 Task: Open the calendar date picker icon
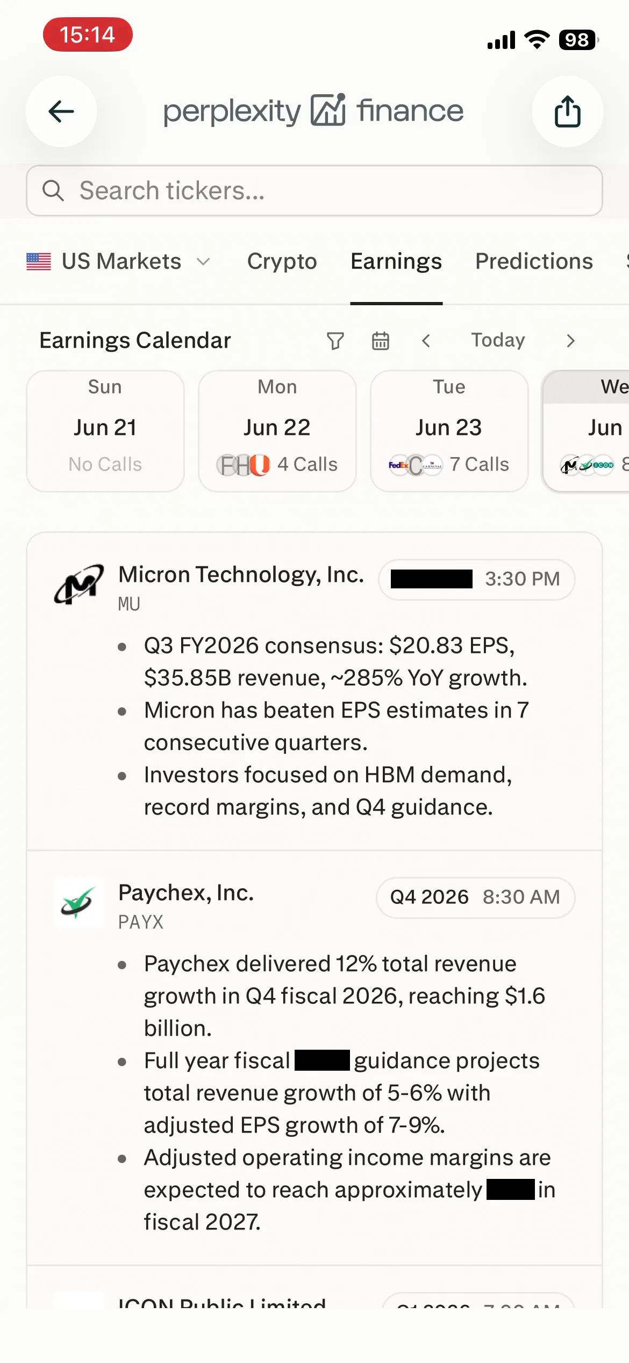pos(381,341)
